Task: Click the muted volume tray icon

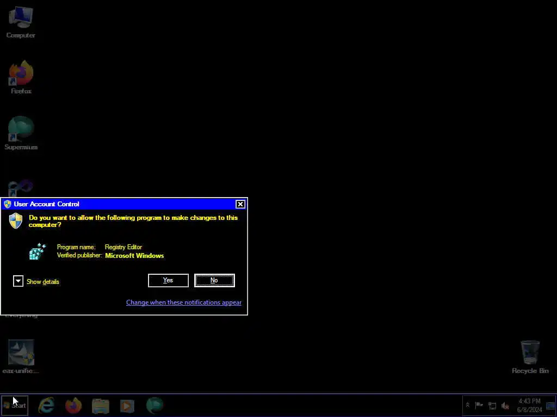Action: (505, 405)
